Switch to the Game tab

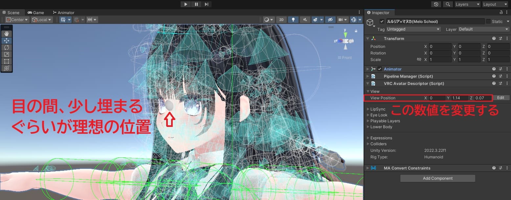[36, 12]
